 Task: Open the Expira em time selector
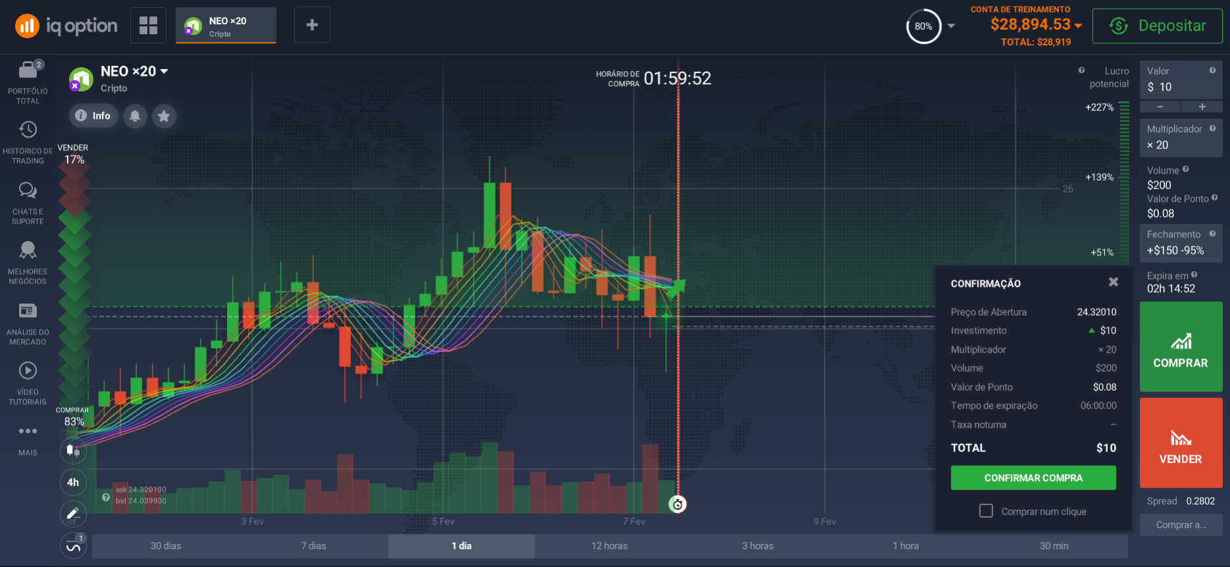coord(1181,282)
